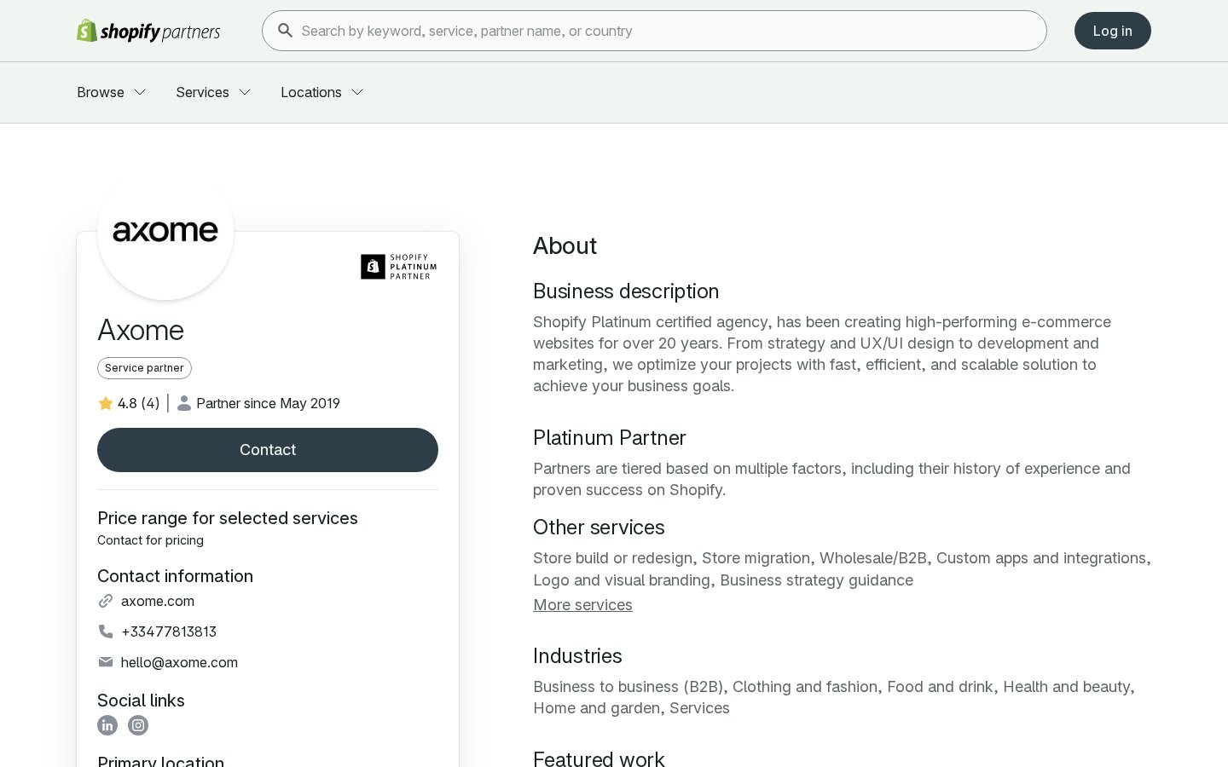The height and width of the screenshot is (767, 1228).
Task: Click the Industries heading
Action: [x=577, y=656]
